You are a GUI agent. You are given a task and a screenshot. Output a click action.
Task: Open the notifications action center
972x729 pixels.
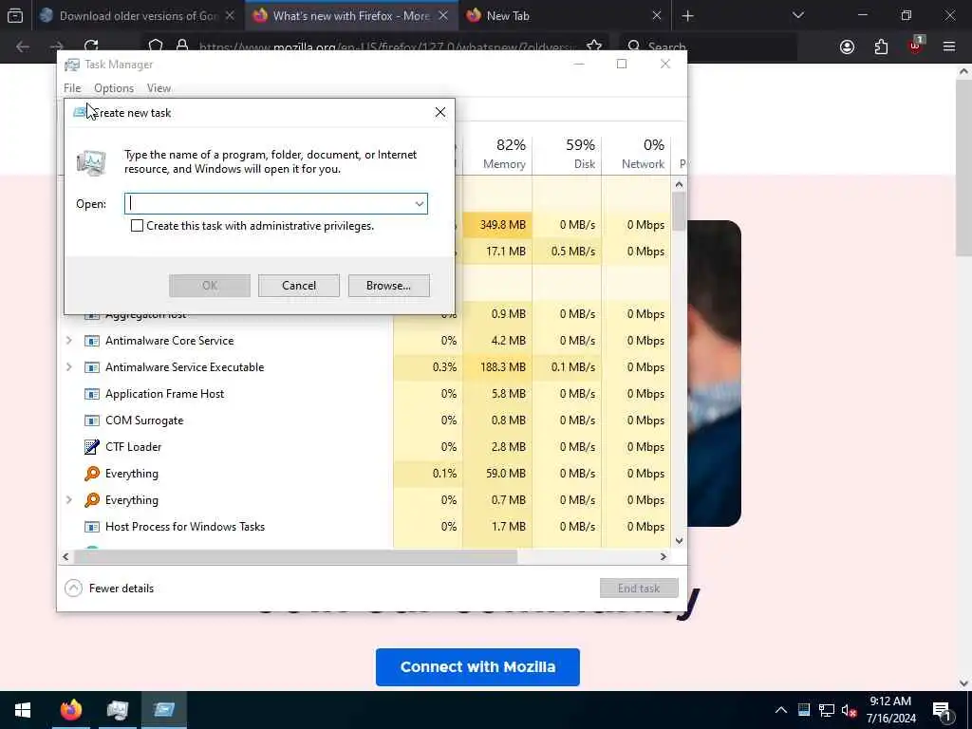click(x=942, y=710)
